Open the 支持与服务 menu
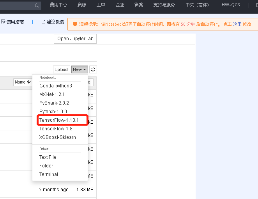 pyautogui.click(x=164, y=5)
